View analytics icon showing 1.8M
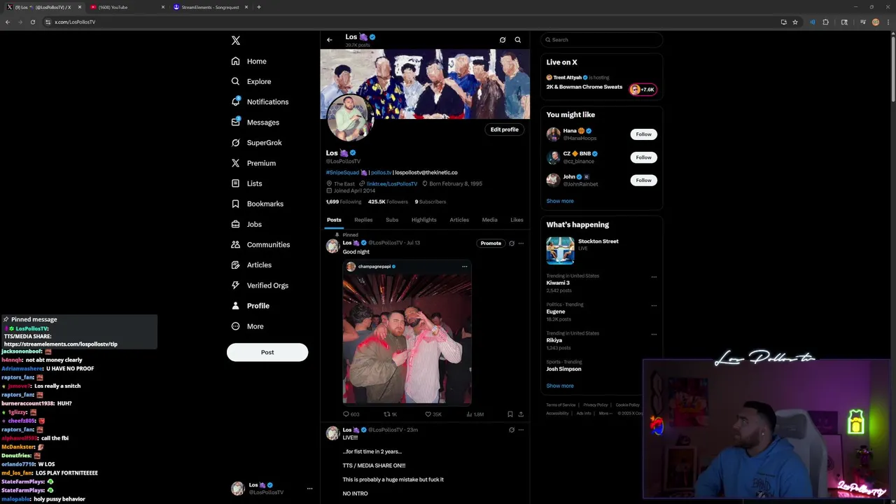The height and width of the screenshot is (504, 896). (x=469, y=414)
